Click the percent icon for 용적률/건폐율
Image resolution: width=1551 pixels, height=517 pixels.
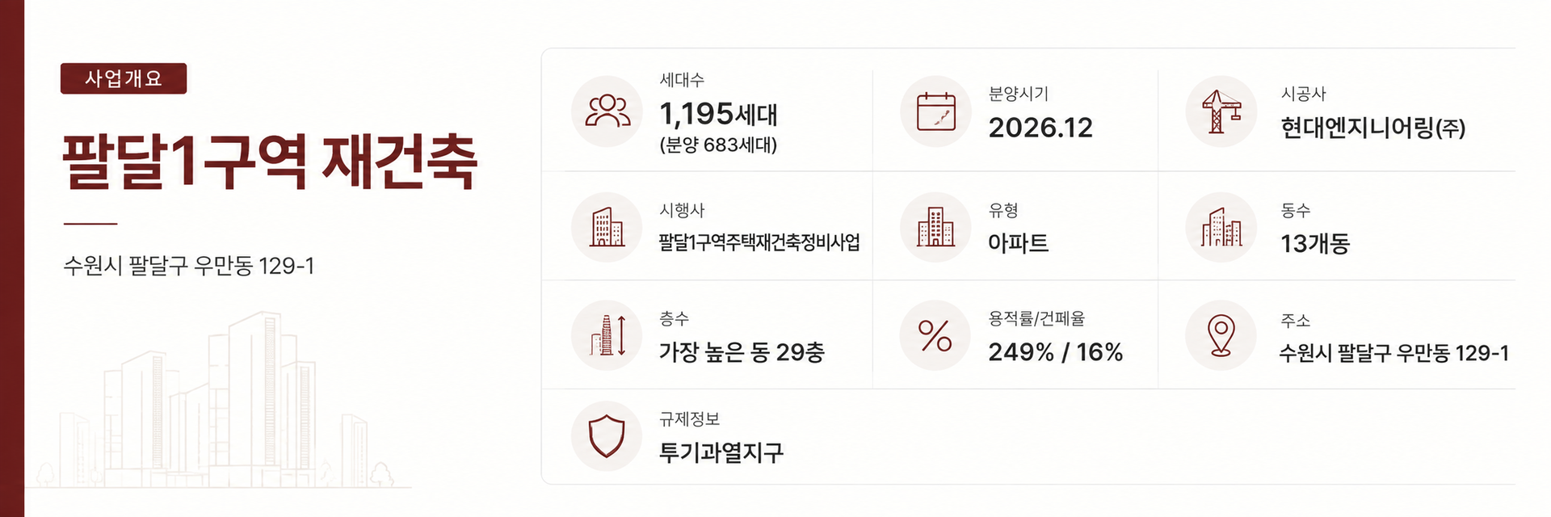click(935, 335)
